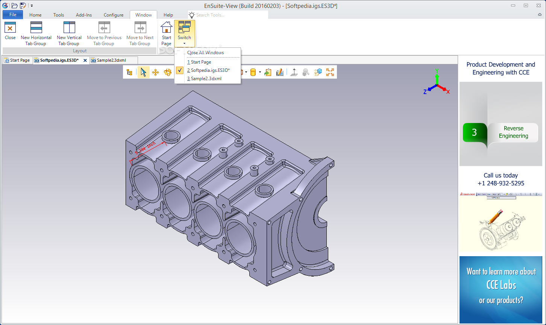This screenshot has width=546, height=325.
Task: Click the greyed magnifier search part icon
Action: coord(306,72)
